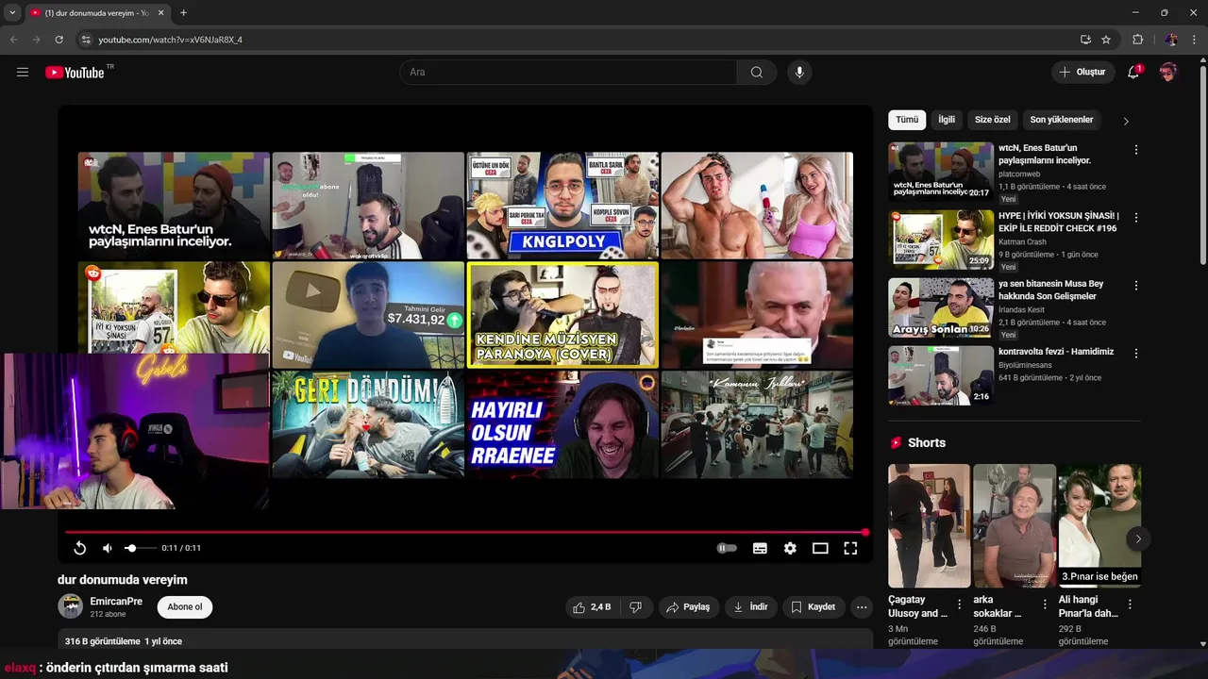
Task: Open the EmircanPre channel avatar
Action: (70, 606)
